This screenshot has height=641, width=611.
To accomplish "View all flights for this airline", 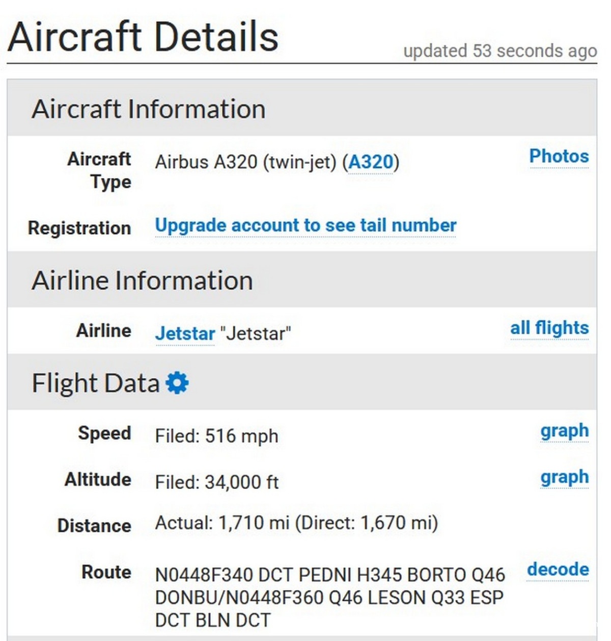I will 549,328.
